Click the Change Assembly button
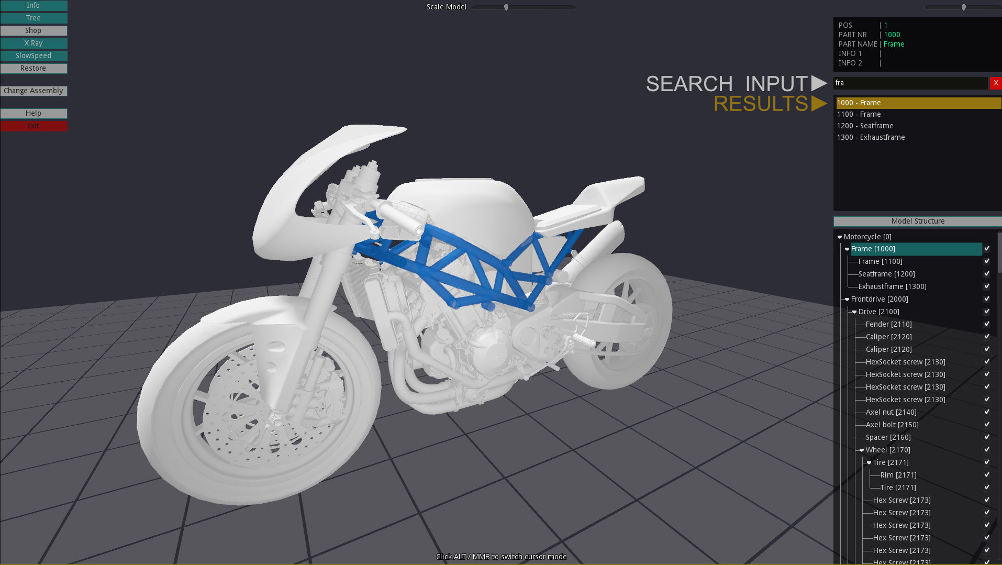This screenshot has height=565, width=1002. (34, 91)
